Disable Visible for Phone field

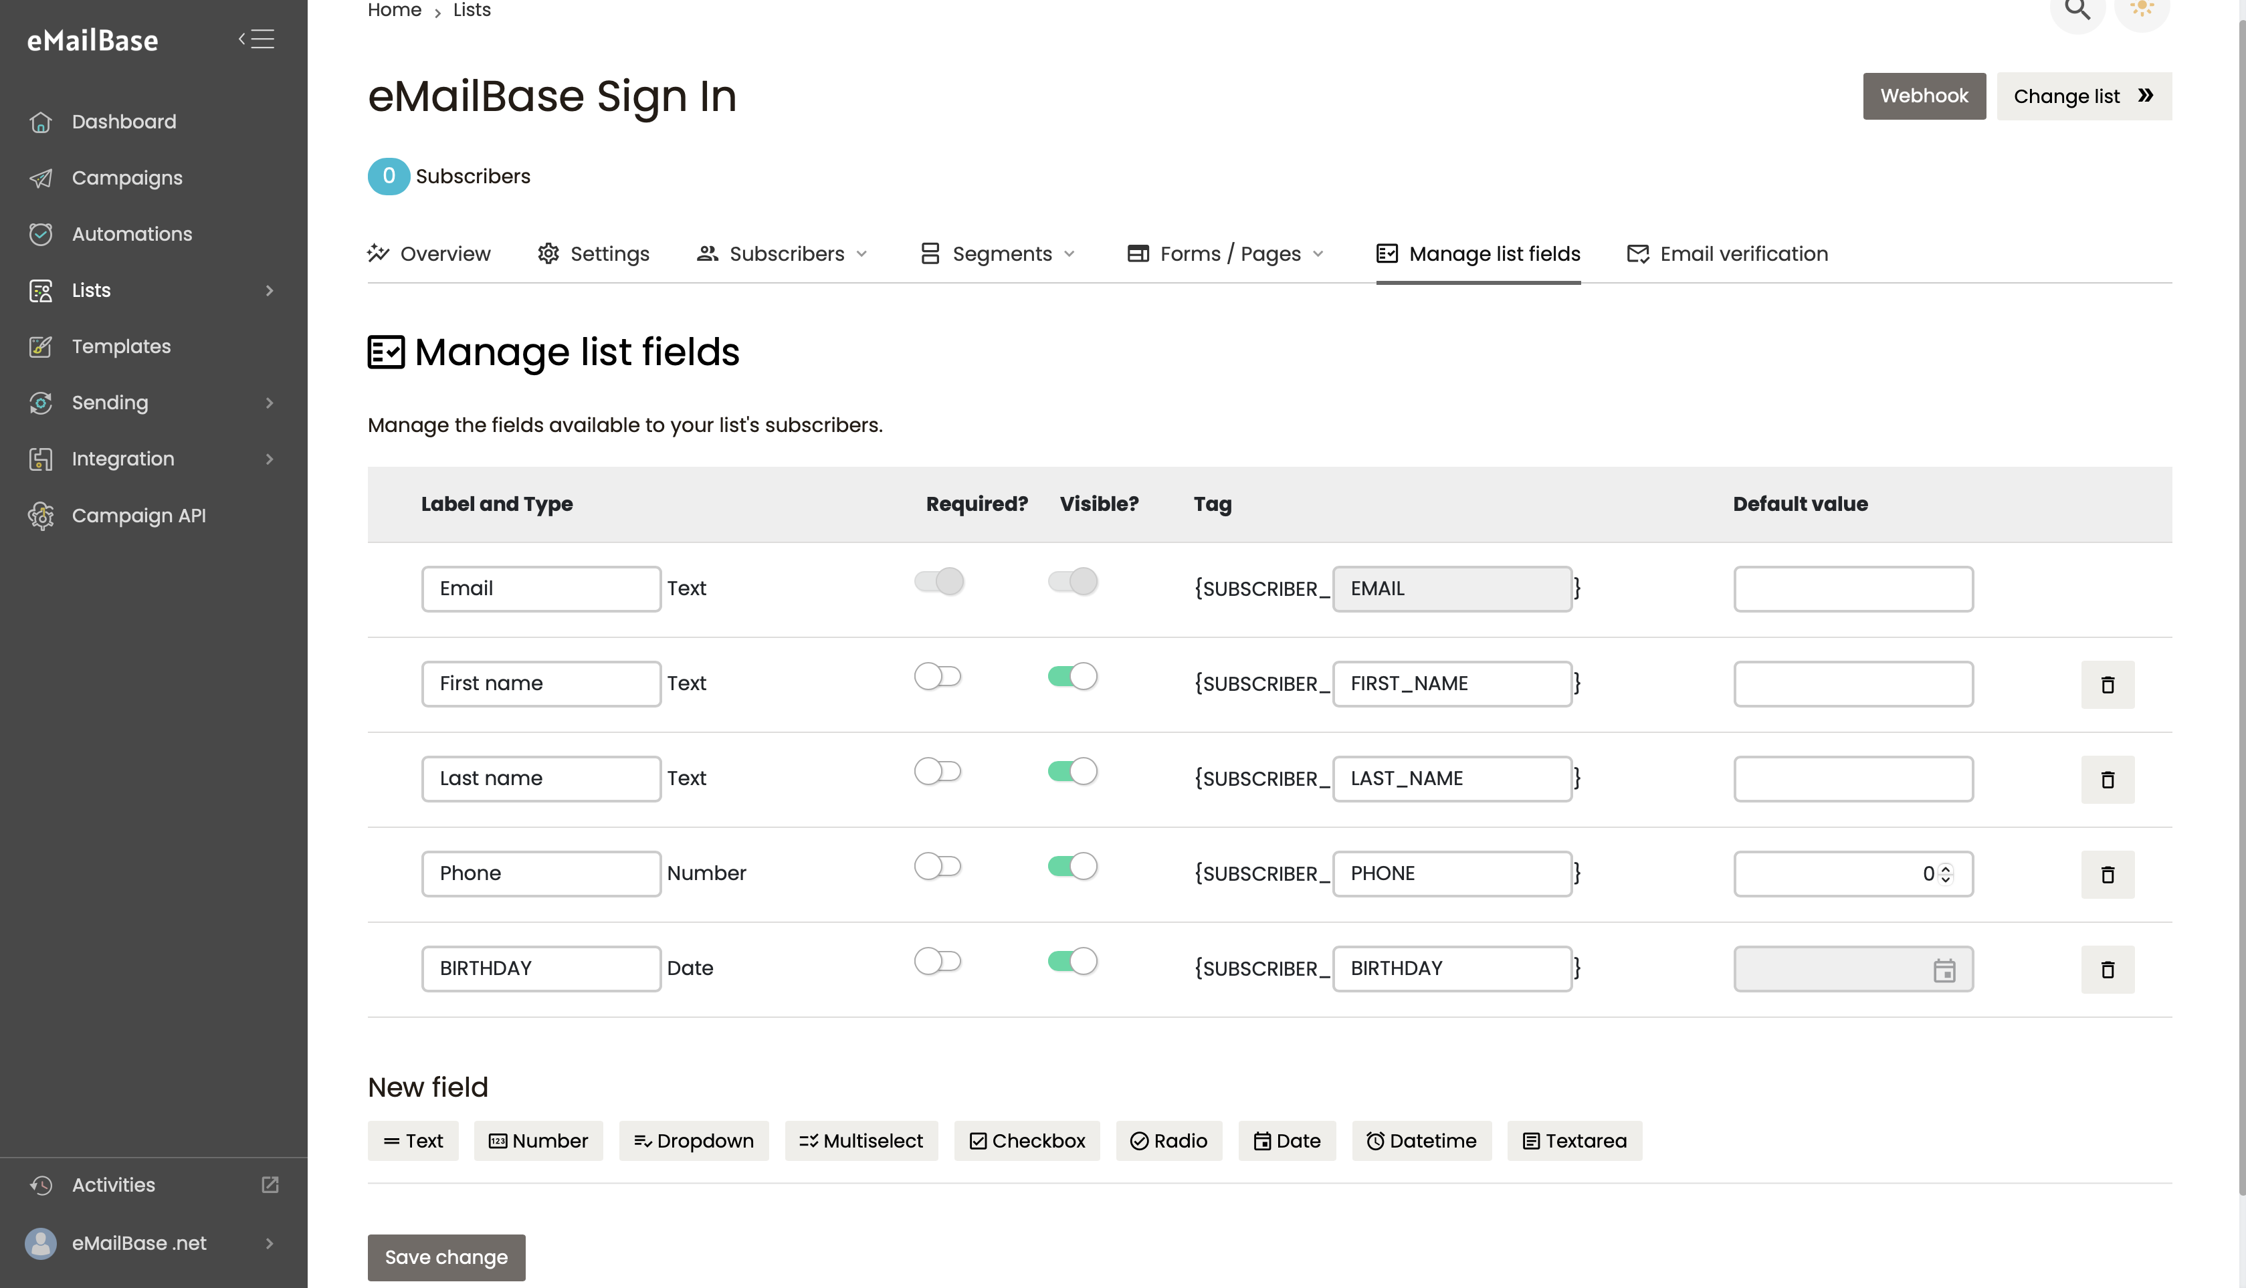pyautogui.click(x=1072, y=866)
